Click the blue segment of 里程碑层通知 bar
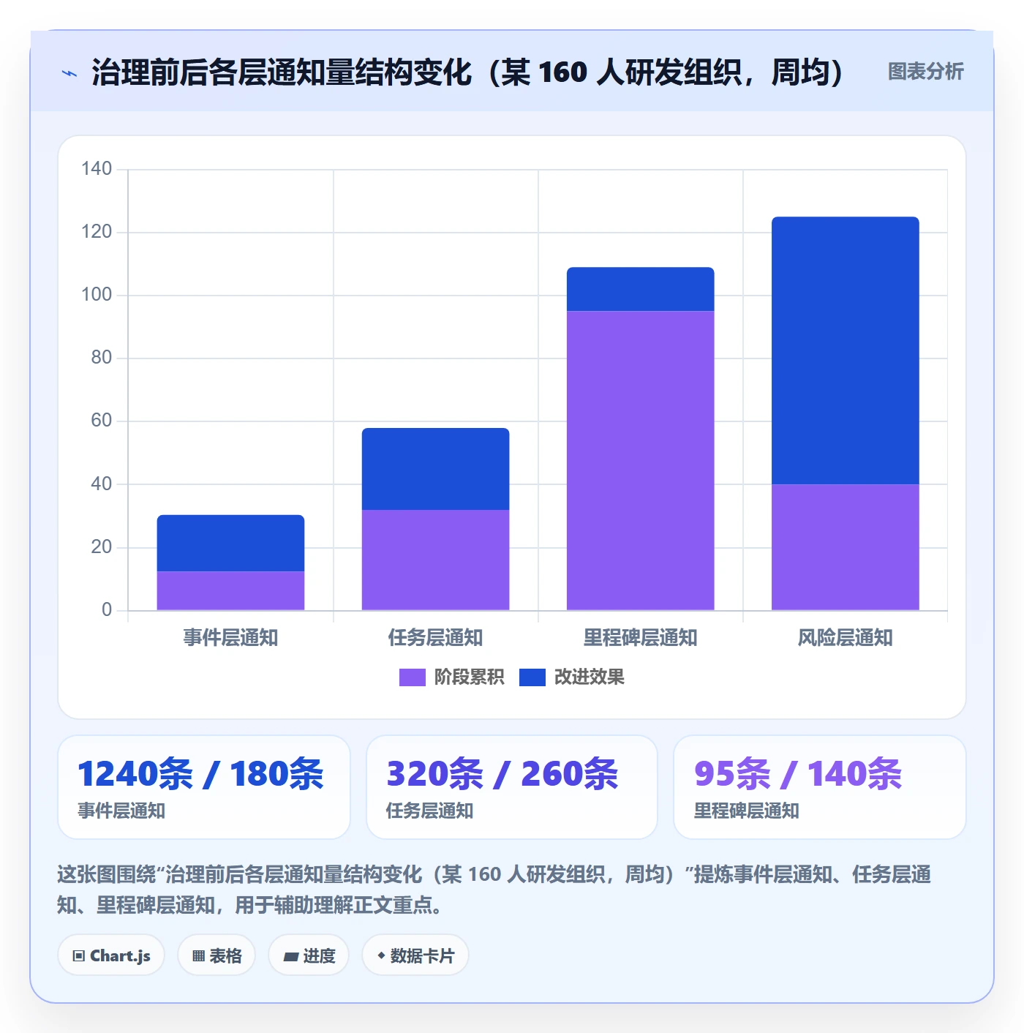This screenshot has width=1024, height=1033. click(640, 290)
